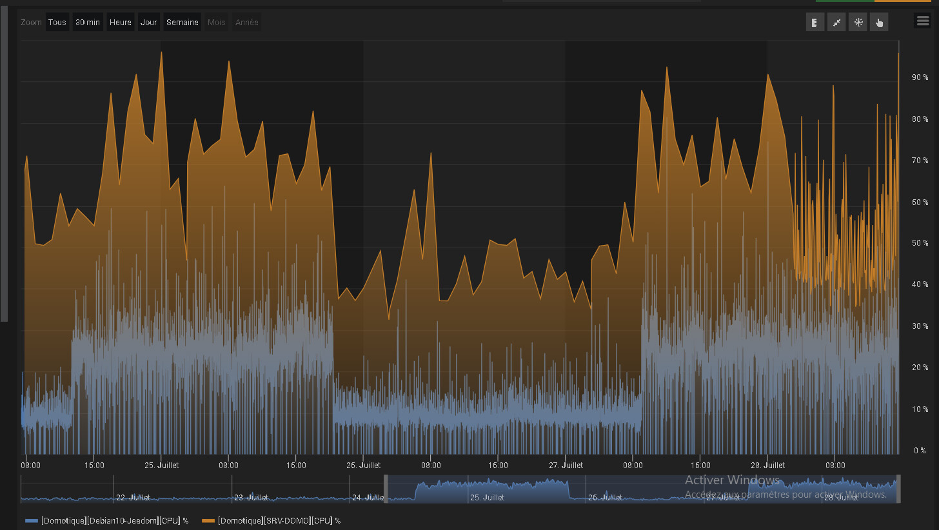The width and height of the screenshot is (939, 530).
Task: Set zoom range to 30 min
Action: [x=88, y=23]
